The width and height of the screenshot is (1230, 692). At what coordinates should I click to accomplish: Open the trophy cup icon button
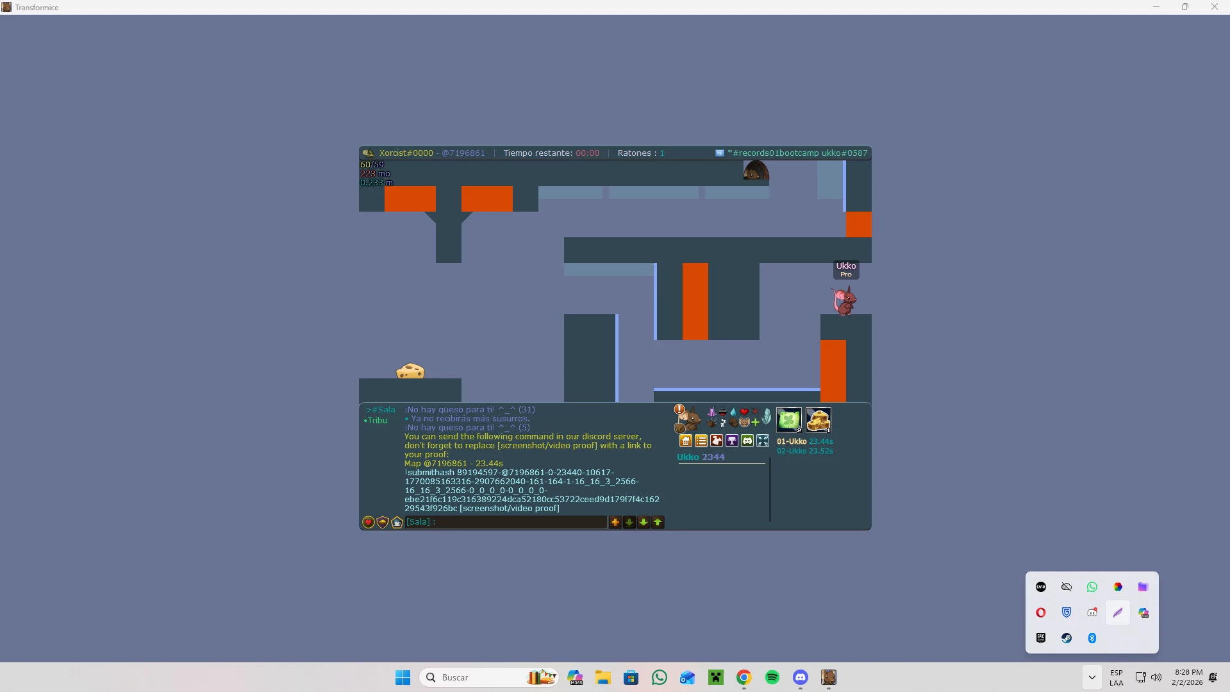(x=732, y=441)
